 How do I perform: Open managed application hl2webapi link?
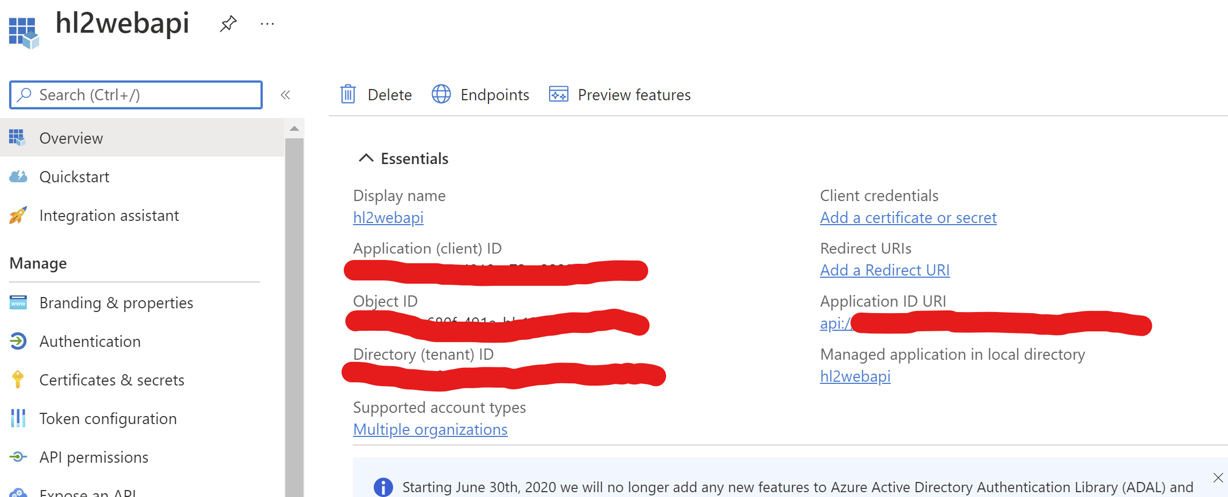point(855,376)
